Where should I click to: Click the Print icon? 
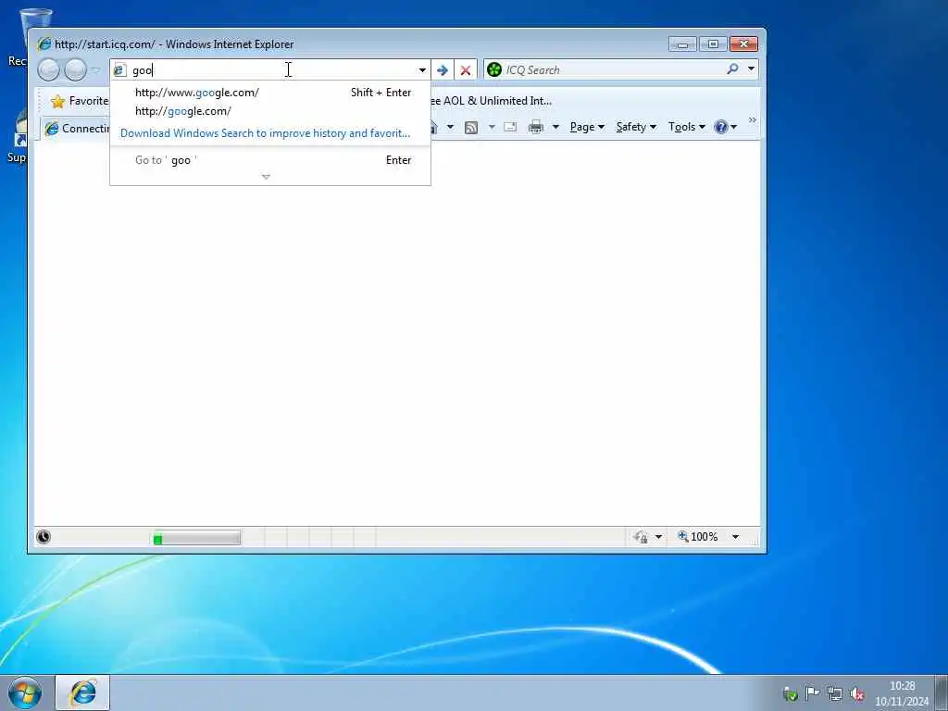click(535, 127)
